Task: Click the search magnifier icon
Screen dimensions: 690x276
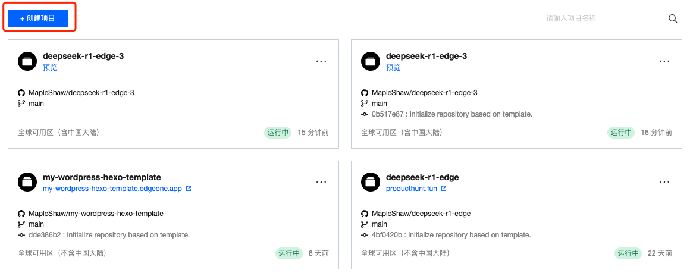Action: coord(673,18)
